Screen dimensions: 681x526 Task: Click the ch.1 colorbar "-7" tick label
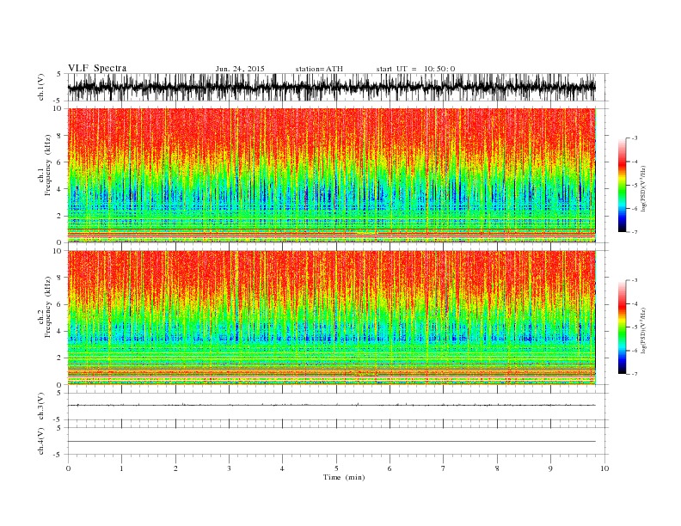tap(635, 232)
